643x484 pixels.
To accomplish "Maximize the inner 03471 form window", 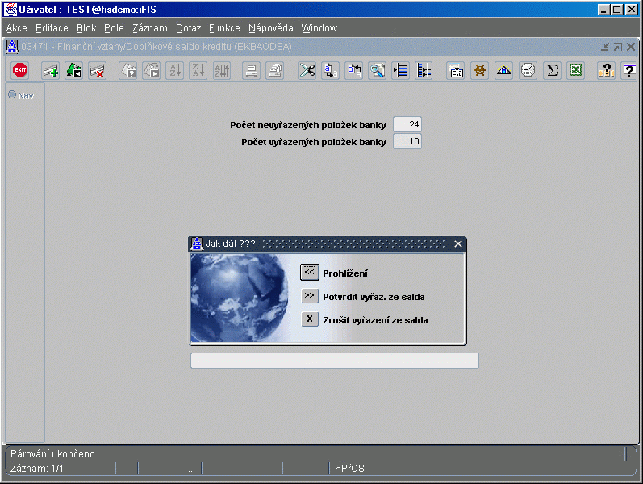I will coord(617,47).
